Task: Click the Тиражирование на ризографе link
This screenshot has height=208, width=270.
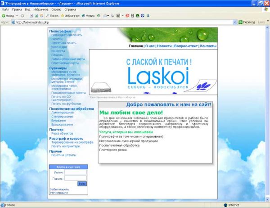Action: (x=72, y=142)
